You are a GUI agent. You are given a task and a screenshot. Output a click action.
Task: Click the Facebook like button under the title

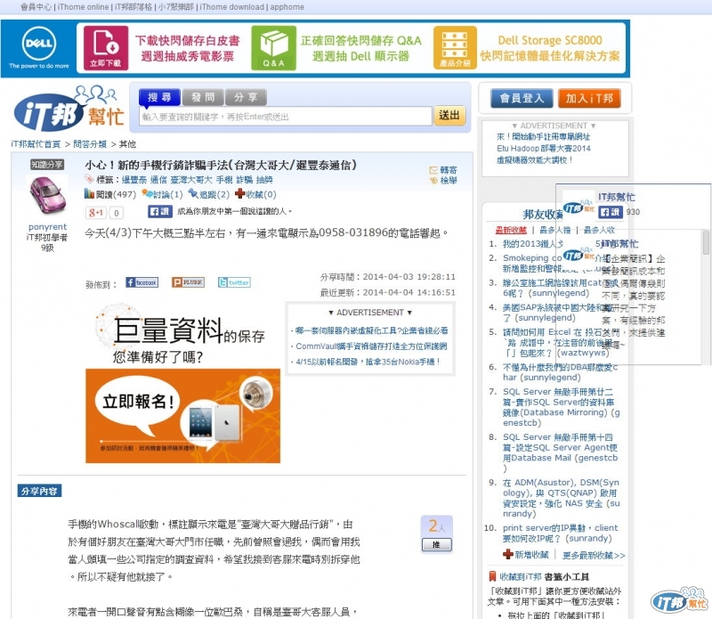[159, 211]
